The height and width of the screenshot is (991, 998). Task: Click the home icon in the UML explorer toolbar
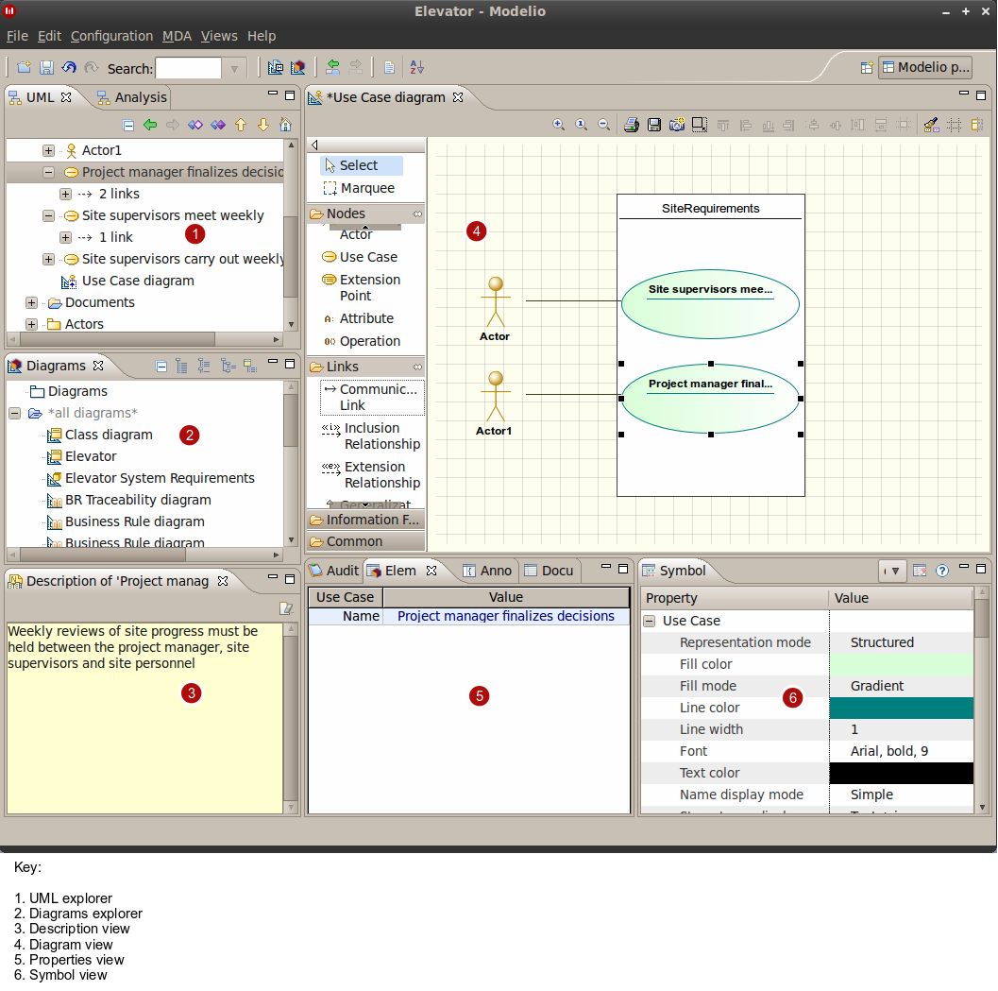(x=286, y=125)
